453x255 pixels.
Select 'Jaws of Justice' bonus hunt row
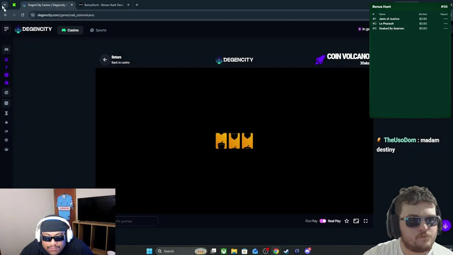(x=410, y=19)
